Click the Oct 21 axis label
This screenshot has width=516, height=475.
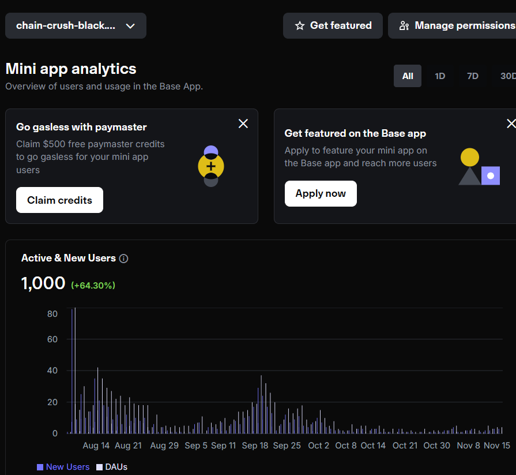coord(405,446)
